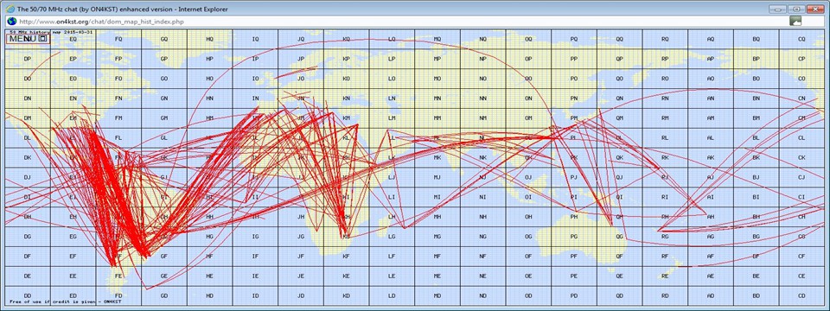
Task: Select grid square NH on the map
Action: point(483,216)
